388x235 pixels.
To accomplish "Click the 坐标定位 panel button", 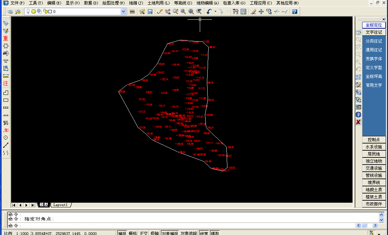I will (x=374, y=25).
